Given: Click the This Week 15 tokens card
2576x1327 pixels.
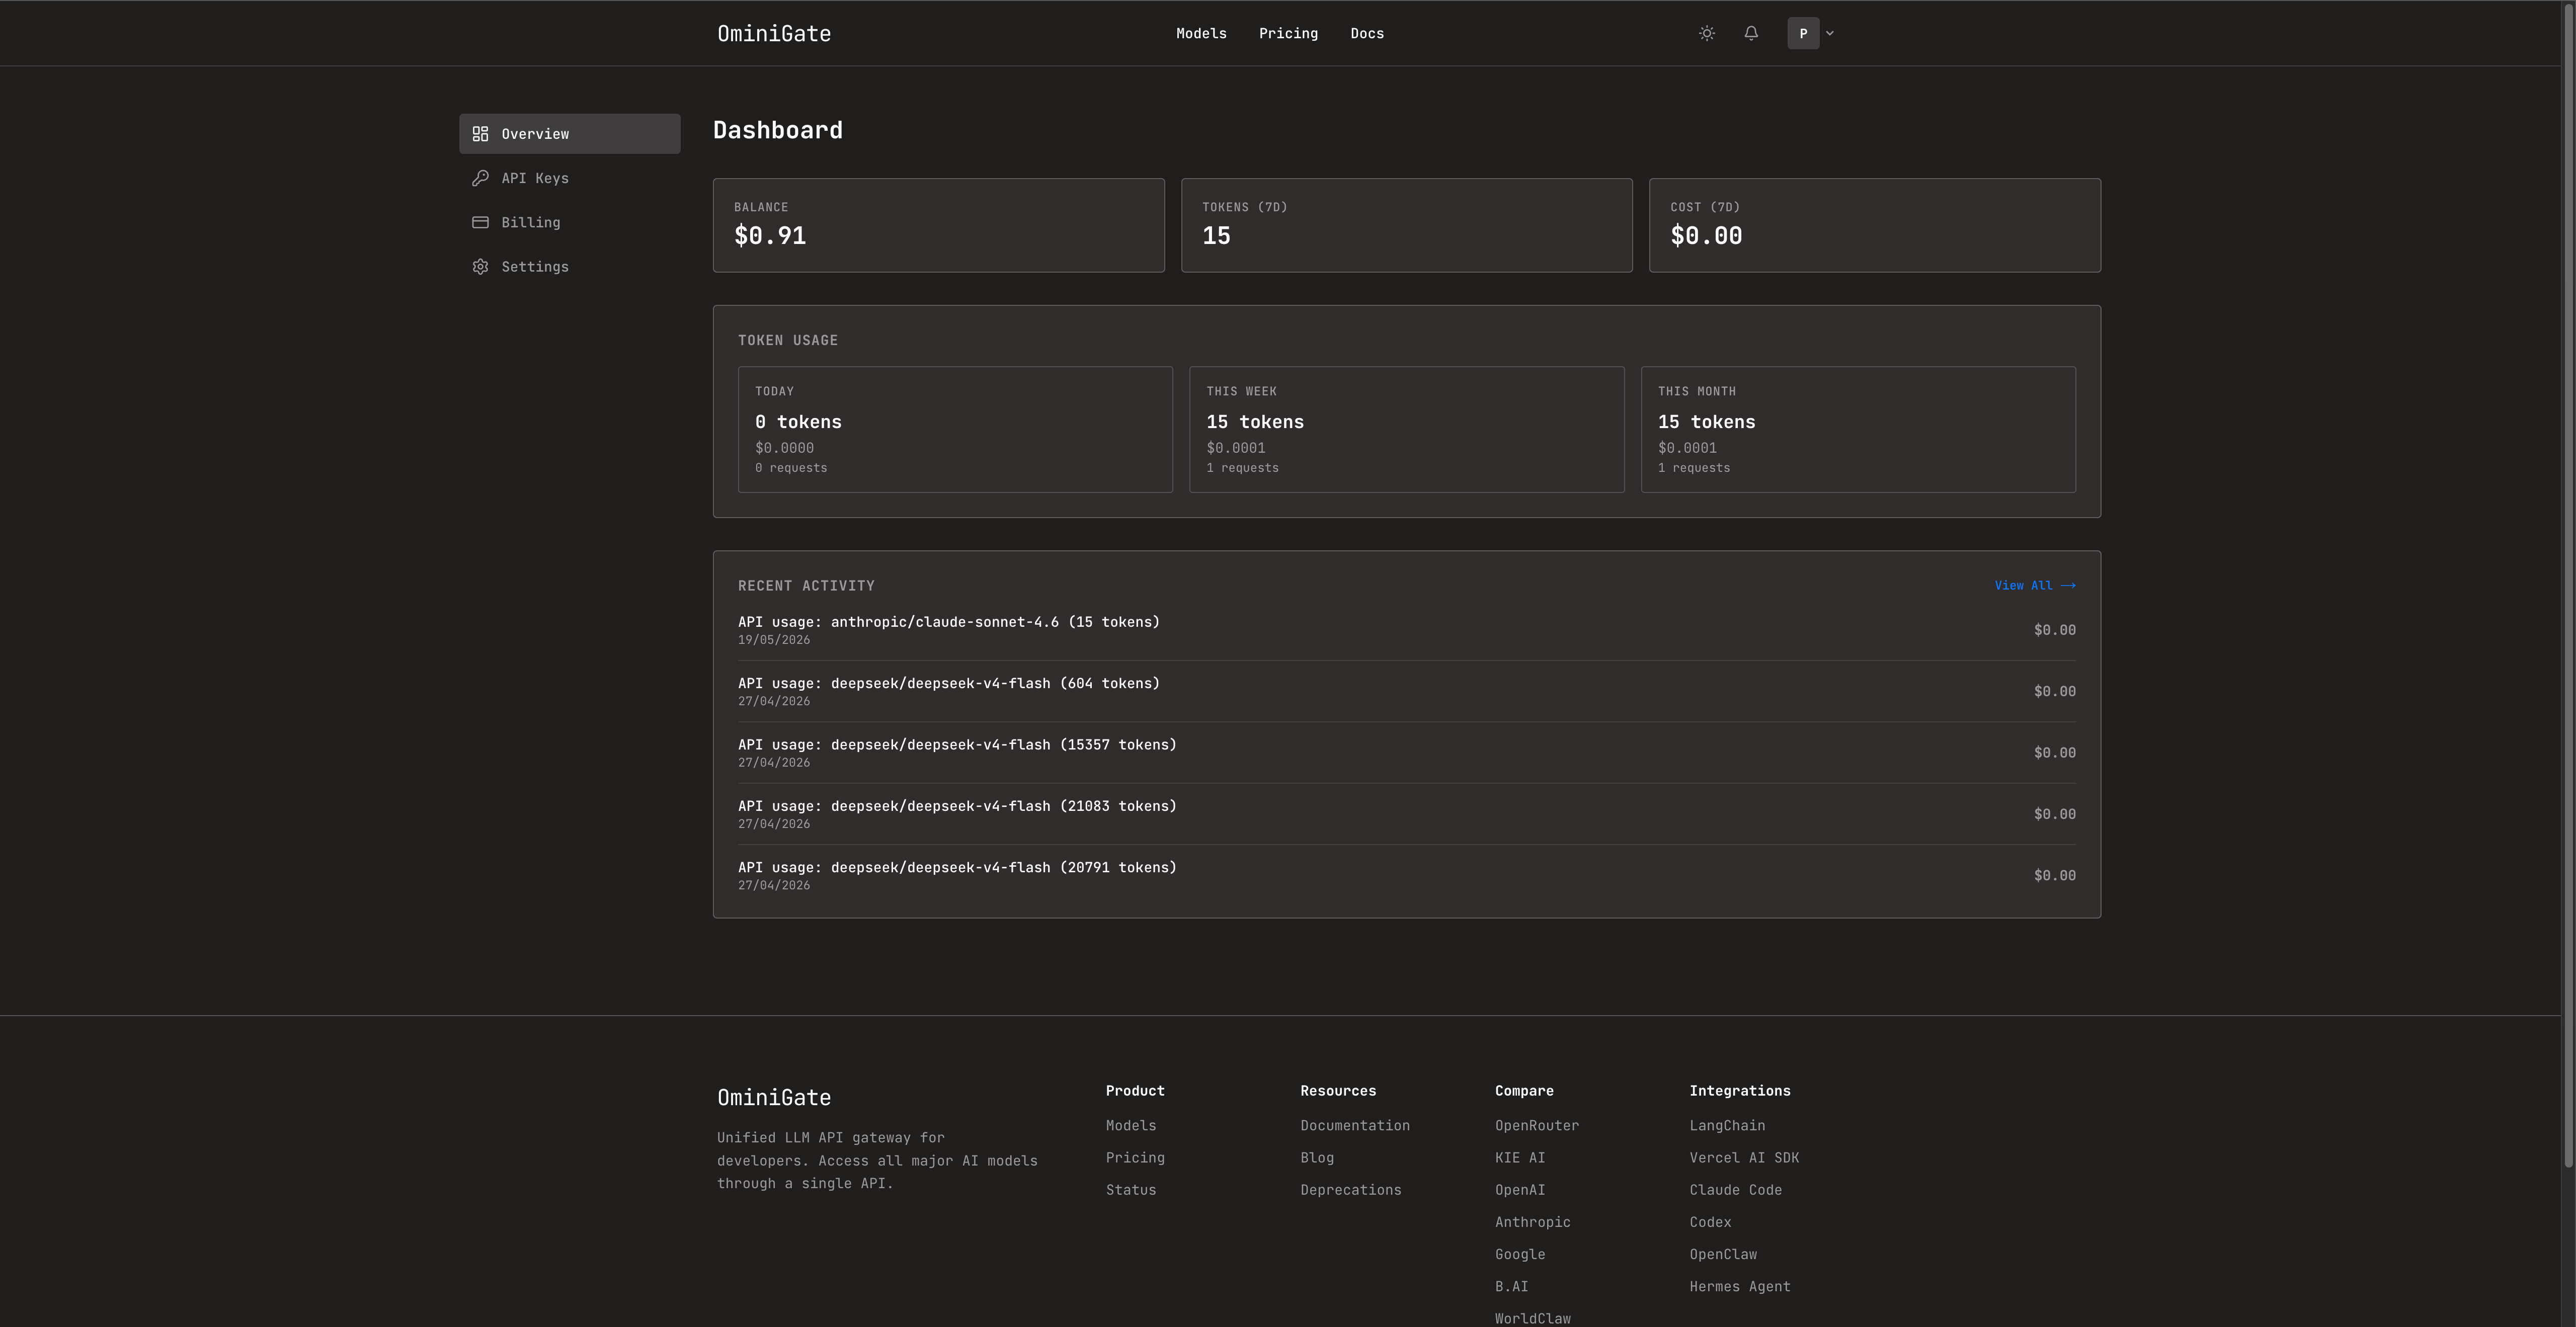Looking at the screenshot, I should click(x=1406, y=429).
